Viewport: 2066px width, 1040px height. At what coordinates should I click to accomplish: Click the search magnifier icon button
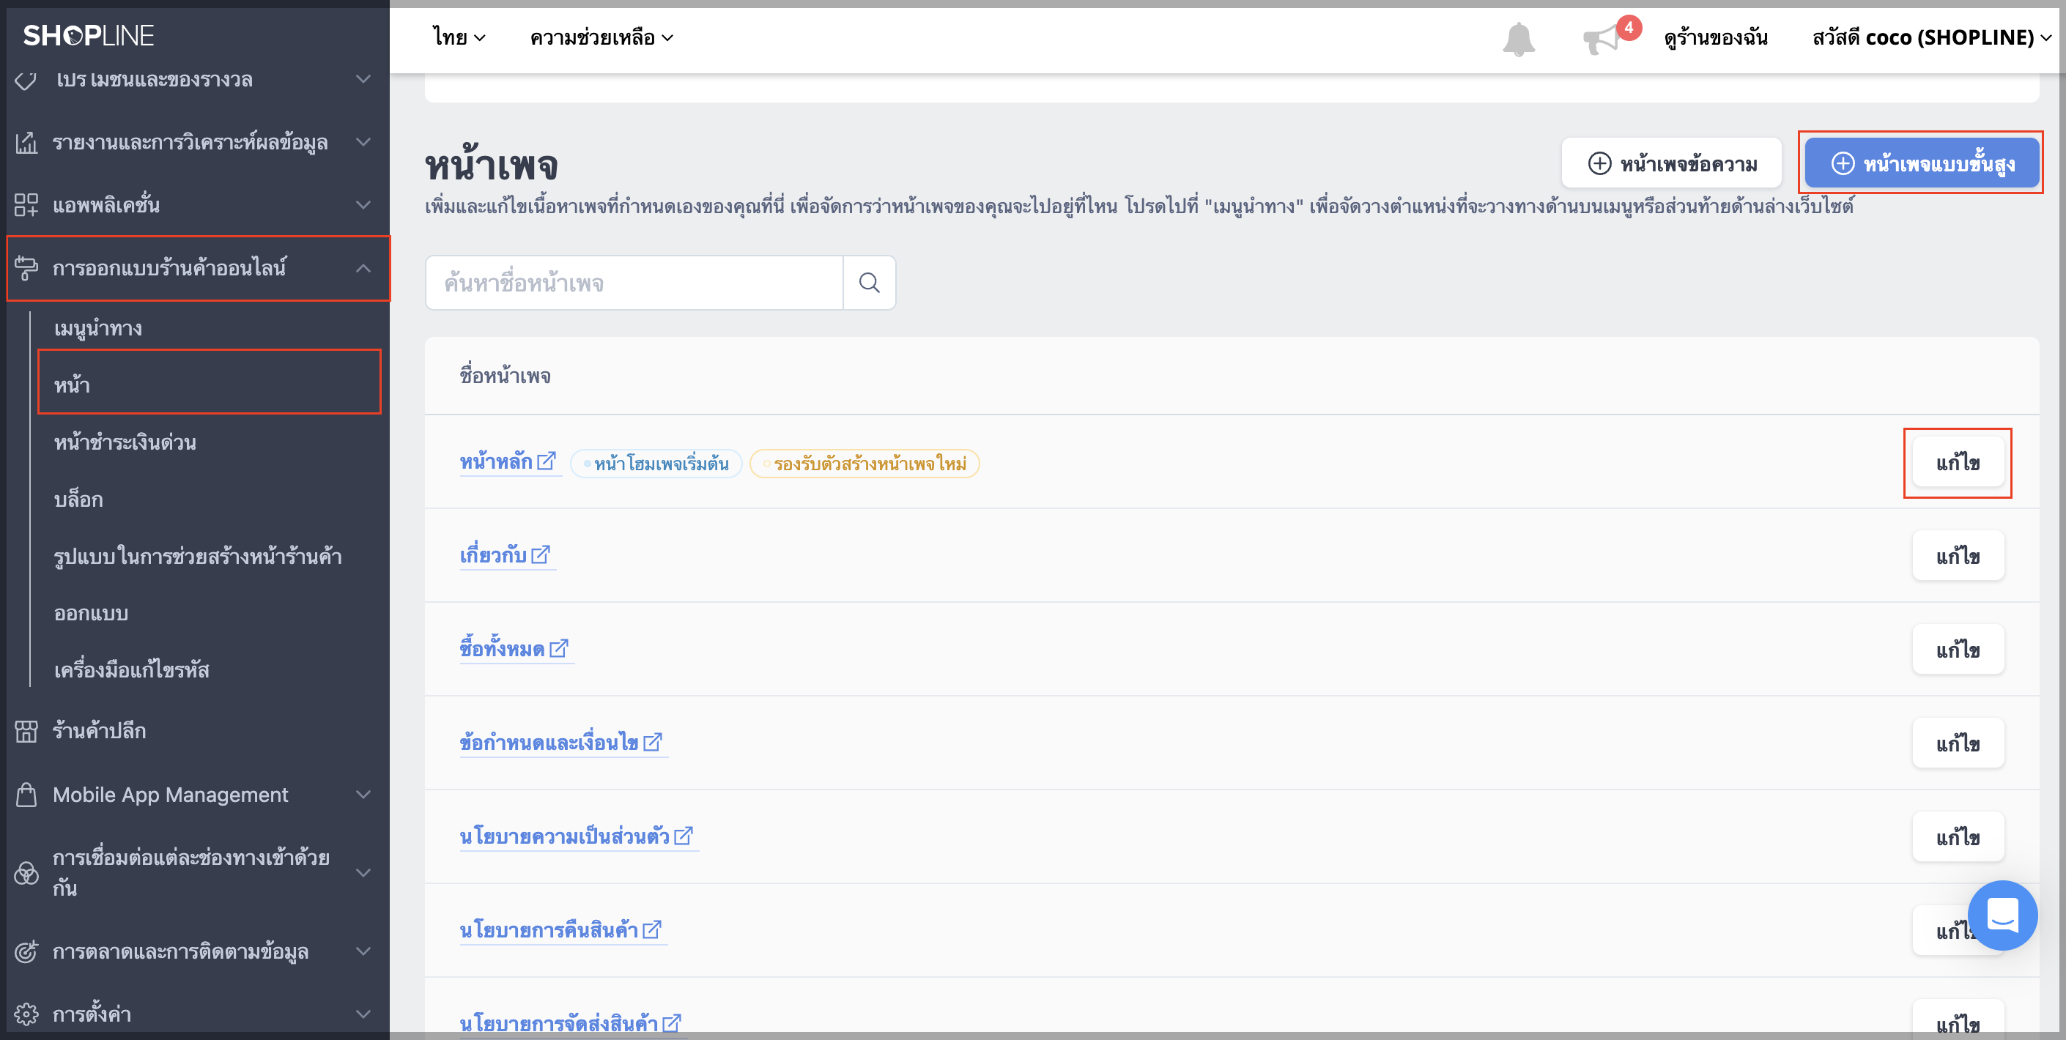coord(870,283)
